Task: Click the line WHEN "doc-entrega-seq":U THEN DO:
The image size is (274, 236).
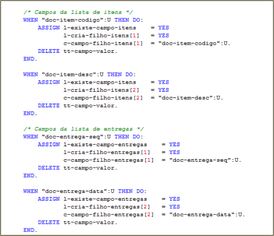Action: tap(83, 137)
